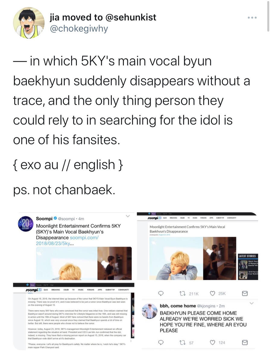Click envelope icon beside the 124 likes
Screen dimensions: 271x363
[x=245, y=342]
